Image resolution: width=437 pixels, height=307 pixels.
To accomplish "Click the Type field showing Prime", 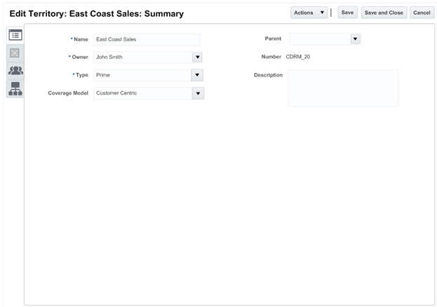I will pyautogui.click(x=142, y=75).
